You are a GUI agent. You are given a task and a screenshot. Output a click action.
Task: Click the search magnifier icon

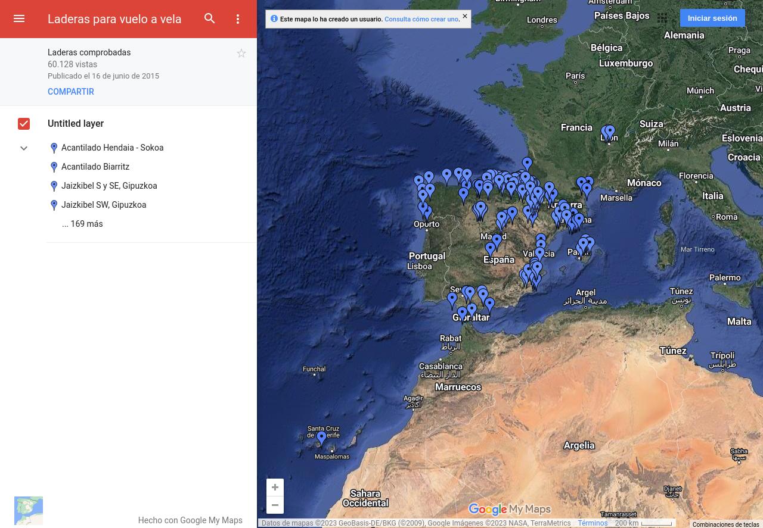tap(210, 19)
